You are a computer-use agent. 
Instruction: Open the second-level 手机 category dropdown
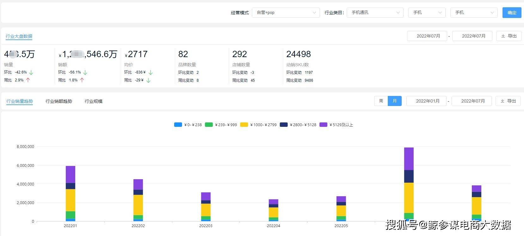point(427,13)
